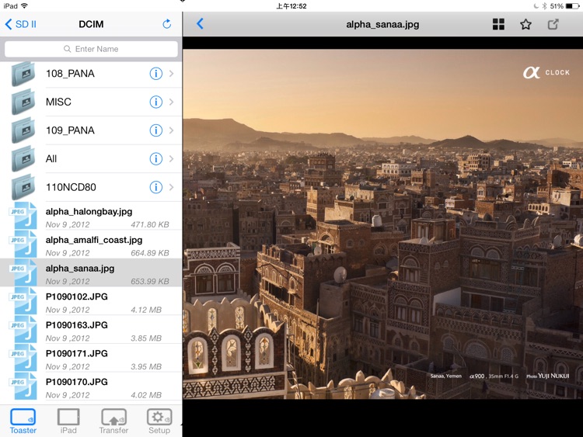
Task: Click the folder icon of 108_PANA
Action: click(23, 74)
